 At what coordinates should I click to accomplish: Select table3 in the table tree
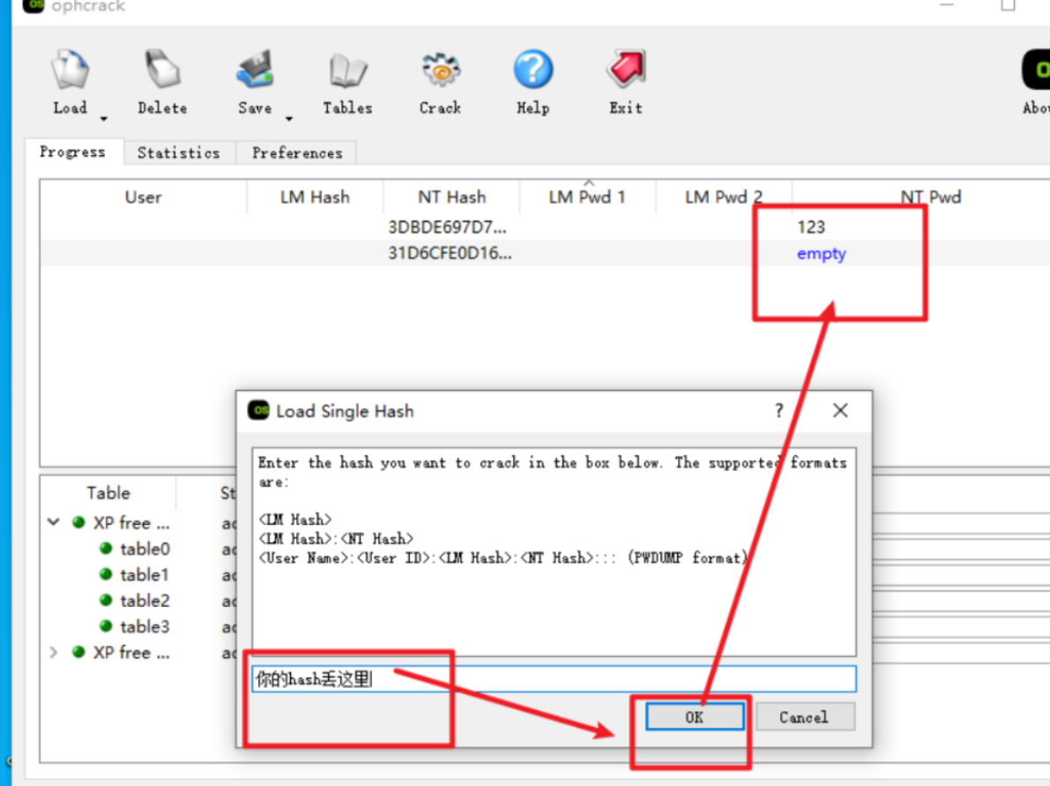[145, 626]
